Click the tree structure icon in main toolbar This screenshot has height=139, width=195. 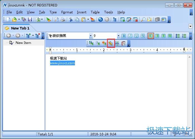tap(115, 19)
